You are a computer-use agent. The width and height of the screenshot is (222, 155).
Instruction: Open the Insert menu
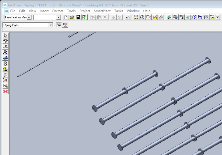pyautogui.click(x=44, y=11)
